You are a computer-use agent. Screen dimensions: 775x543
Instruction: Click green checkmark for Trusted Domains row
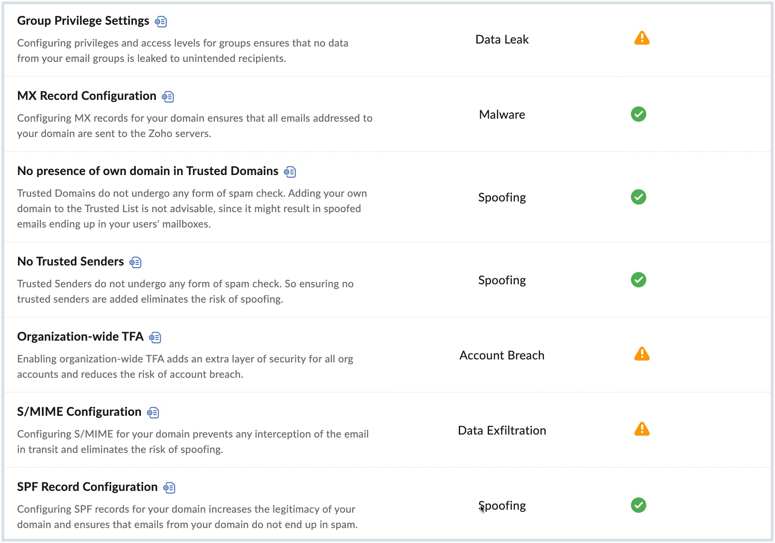click(638, 197)
